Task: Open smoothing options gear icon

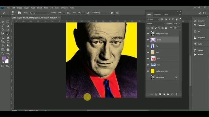Action: pyautogui.click(x=112, y=13)
